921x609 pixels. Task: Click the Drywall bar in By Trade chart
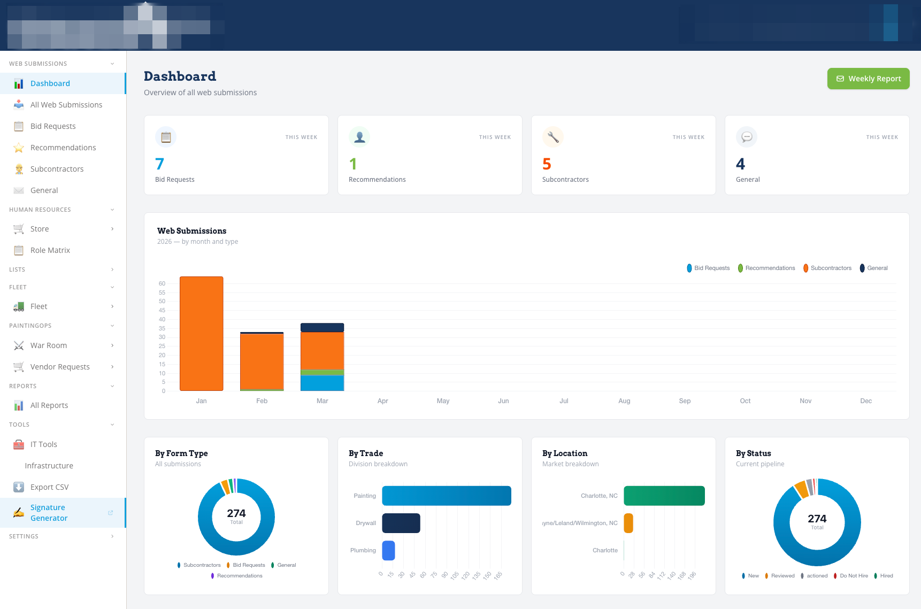[401, 523]
